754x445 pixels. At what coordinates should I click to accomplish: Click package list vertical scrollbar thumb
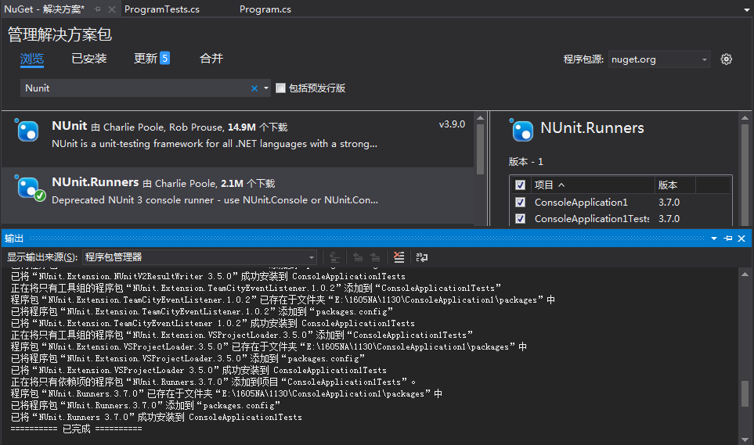point(480,149)
